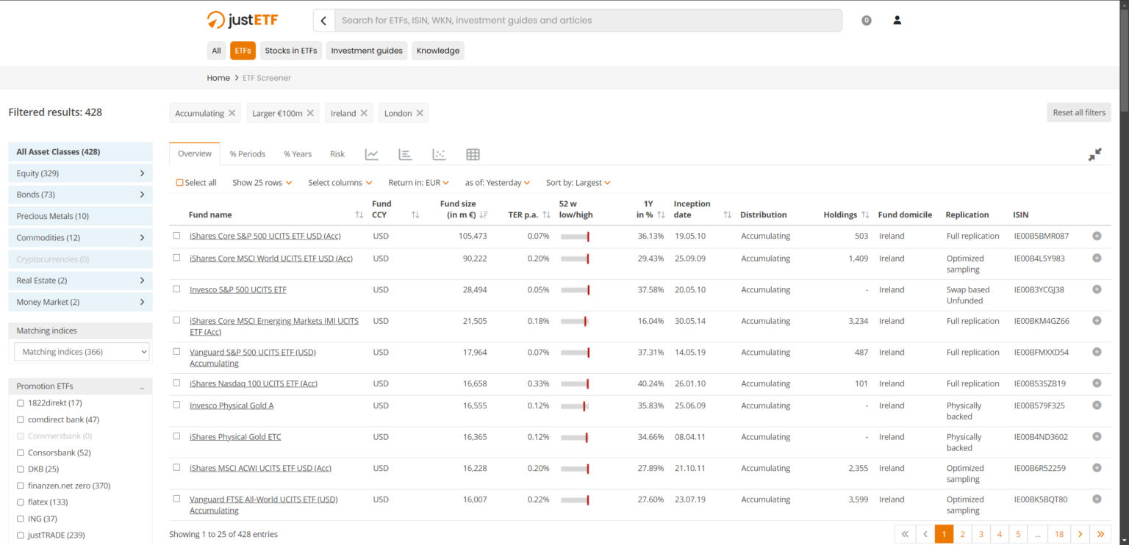Switch to the % Periods tab
The width and height of the screenshot is (1129, 545).
247,154
